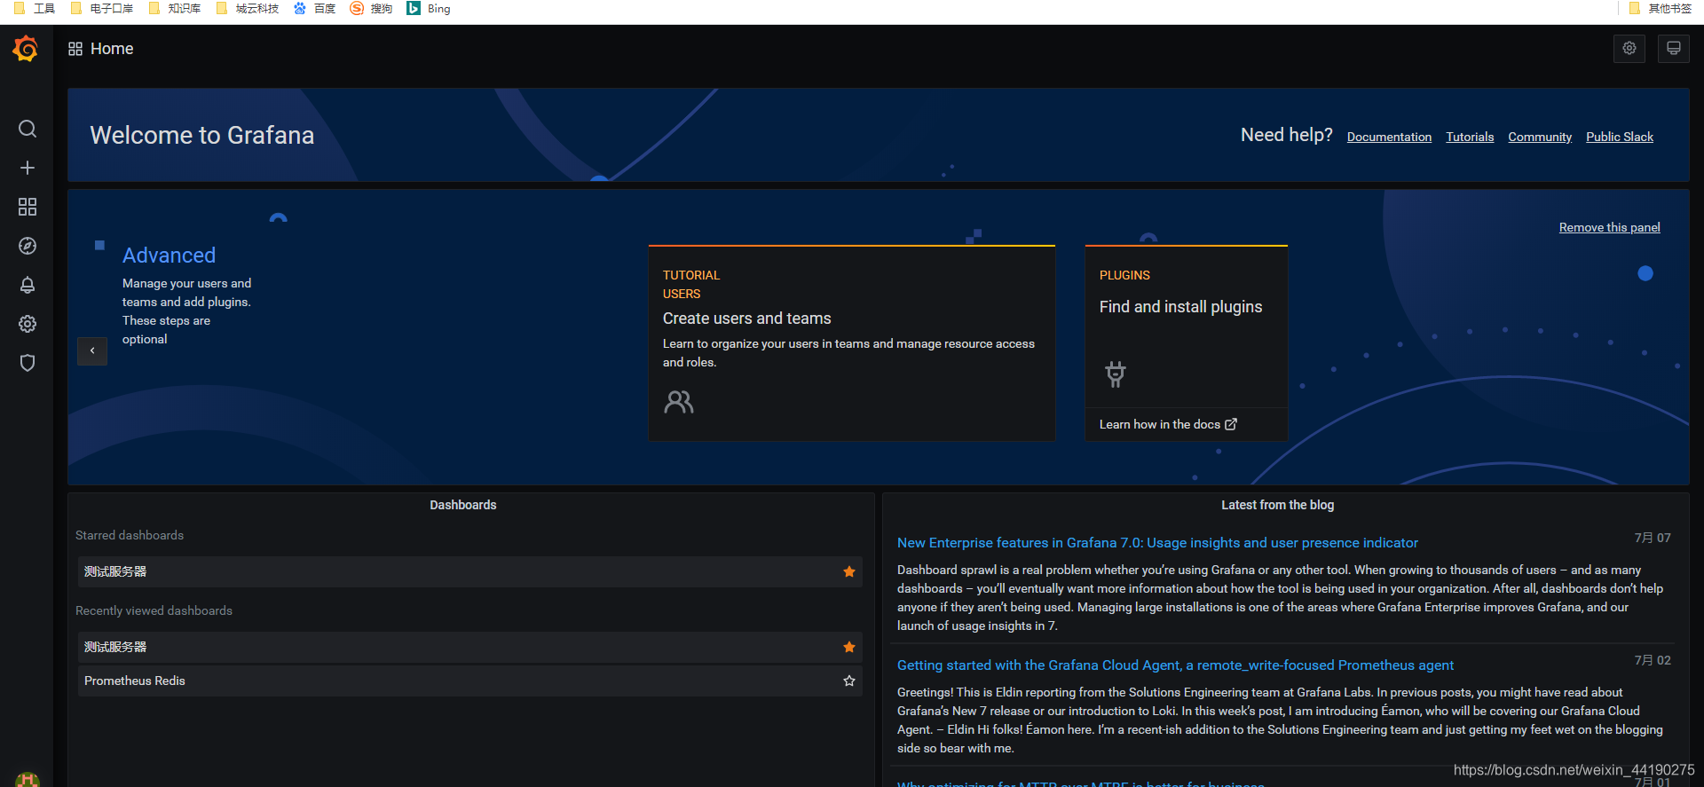
Task: Open the Home dashboard picker
Action: (x=112, y=49)
